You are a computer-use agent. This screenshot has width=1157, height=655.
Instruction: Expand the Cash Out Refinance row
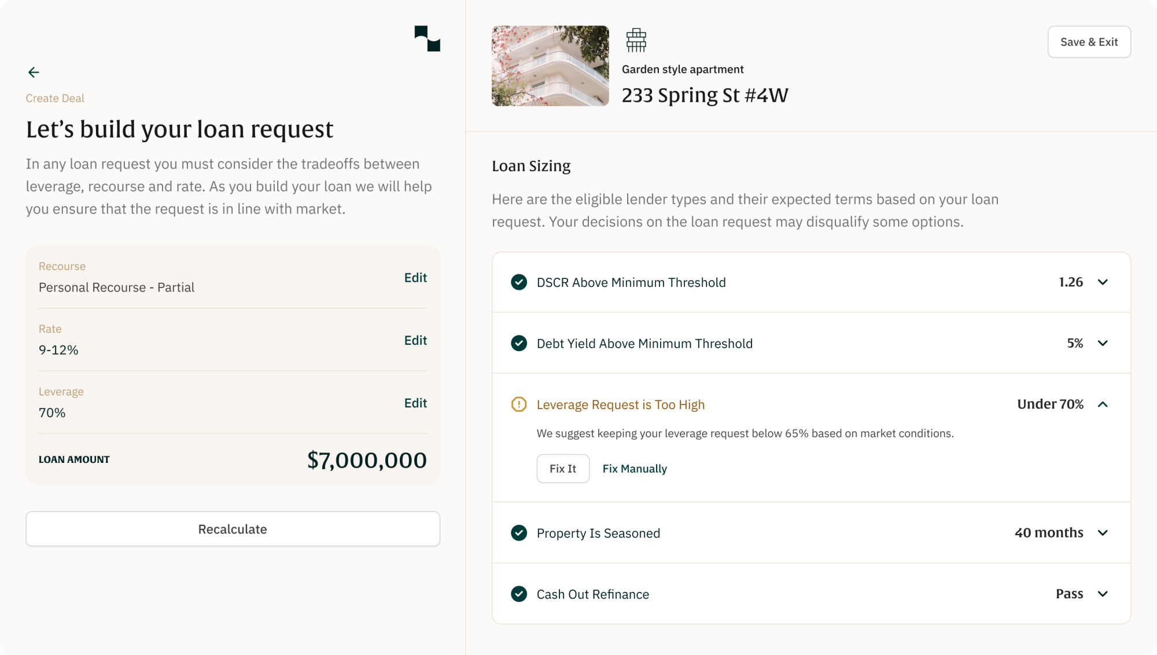pyautogui.click(x=1103, y=594)
